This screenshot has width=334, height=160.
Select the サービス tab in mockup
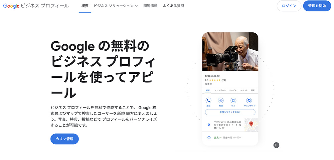click(x=233, y=90)
